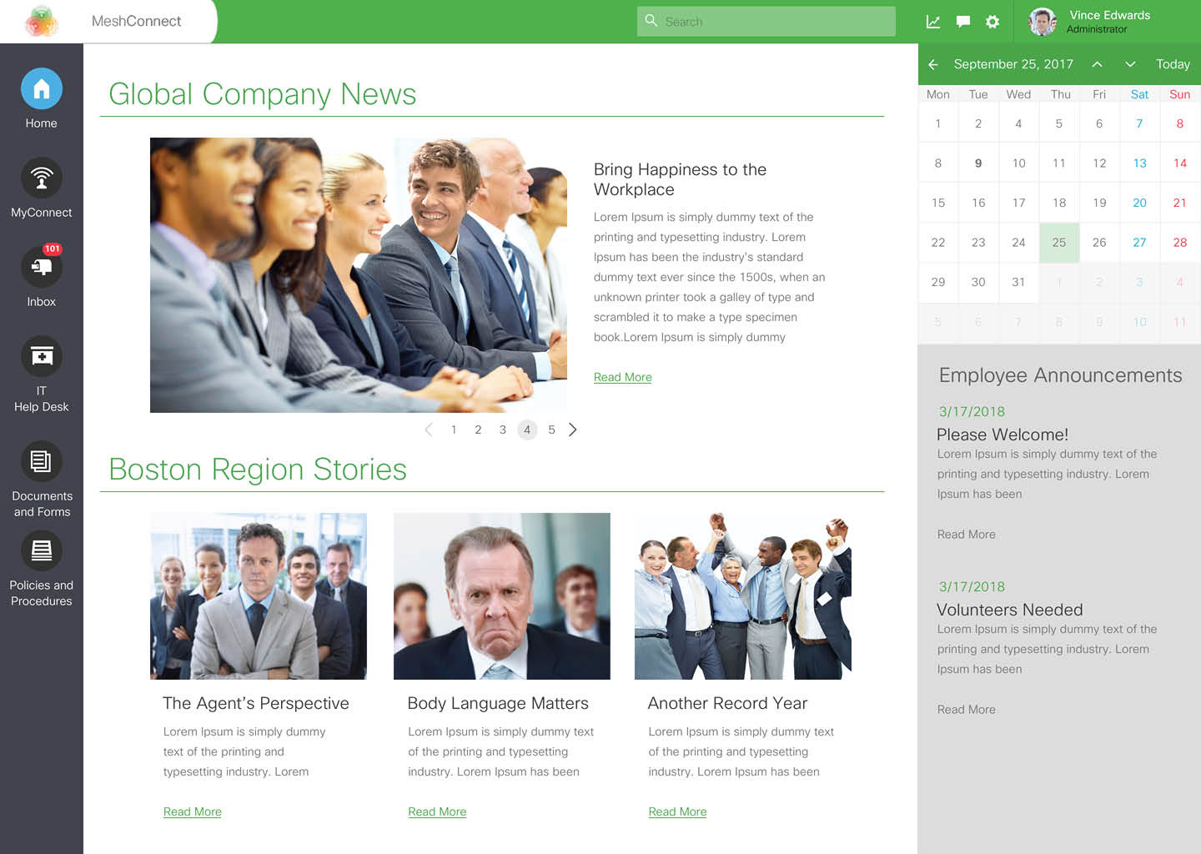Screen dimensions: 1201x854
Task: Open the settings gear icon
Action: tap(992, 22)
